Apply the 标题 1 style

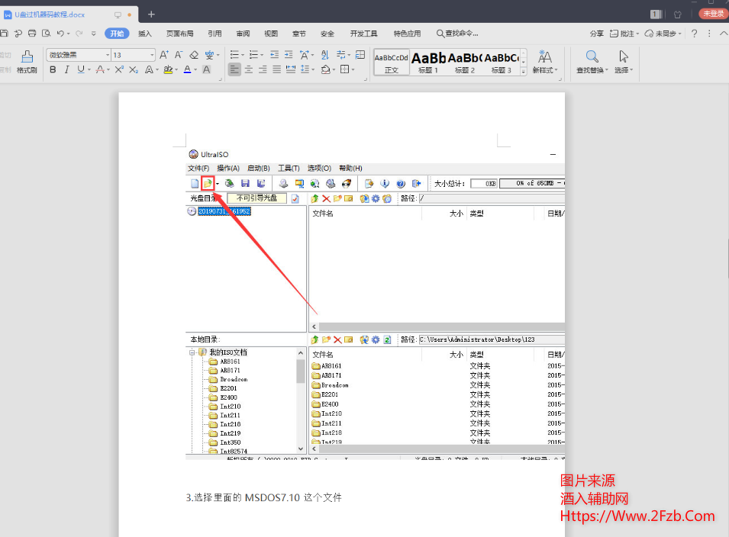[427, 62]
